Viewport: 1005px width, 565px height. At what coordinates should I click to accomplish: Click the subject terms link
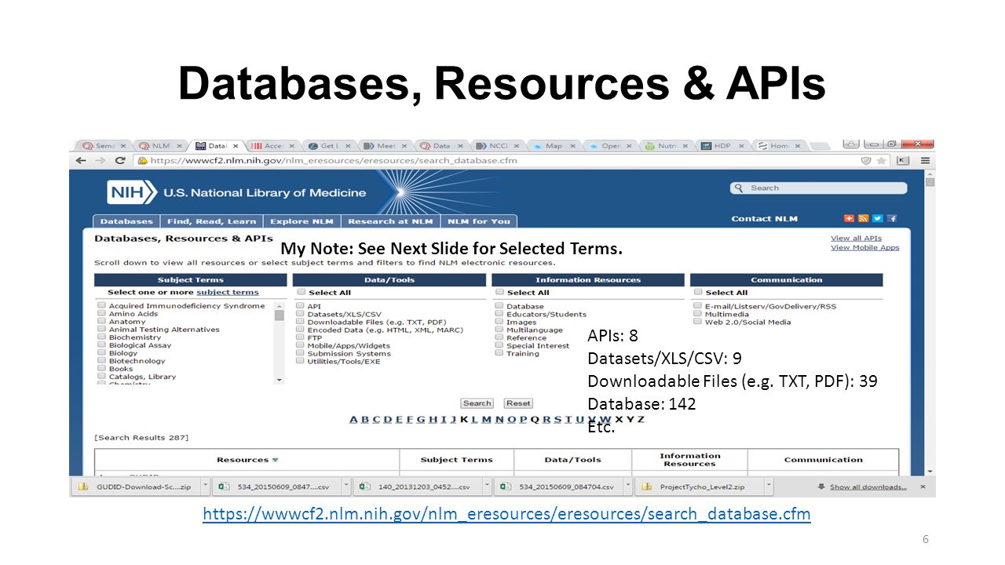[228, 293]
